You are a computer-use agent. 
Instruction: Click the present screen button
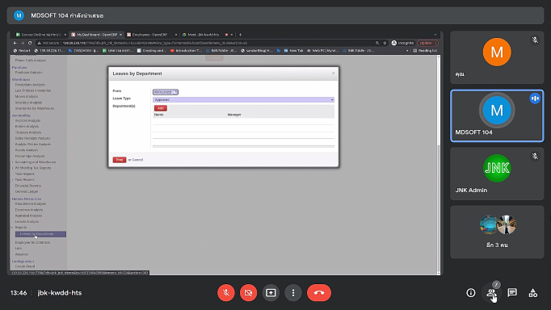pyautogui.click(x=271, y=292)
